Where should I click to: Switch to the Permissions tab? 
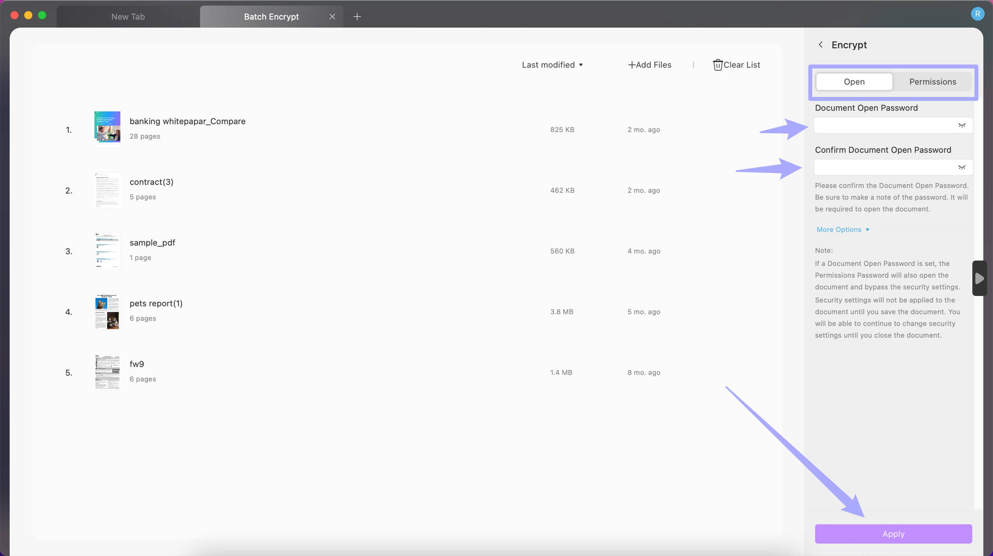(933, 82)
